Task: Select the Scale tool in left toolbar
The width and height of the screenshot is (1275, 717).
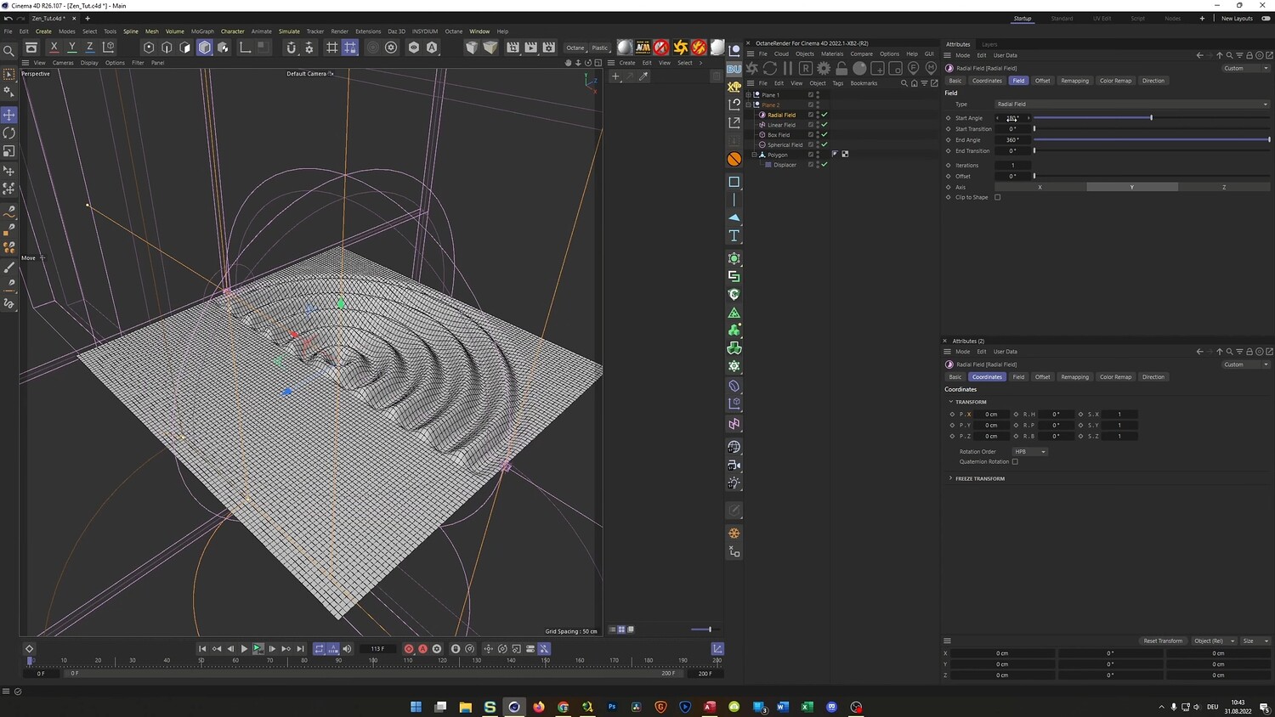Action: (x=9, y=151)
